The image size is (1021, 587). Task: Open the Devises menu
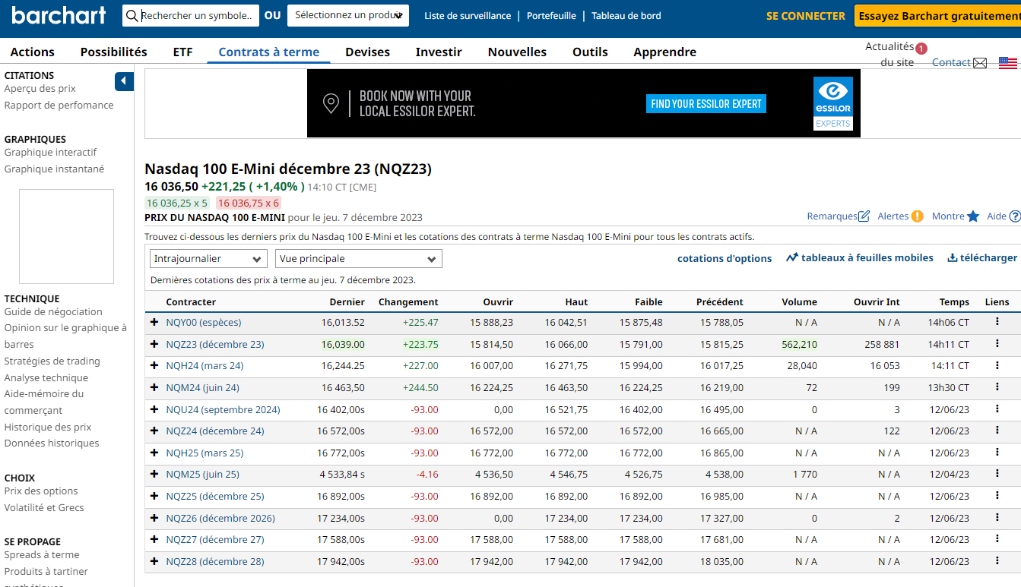[367, 52]
